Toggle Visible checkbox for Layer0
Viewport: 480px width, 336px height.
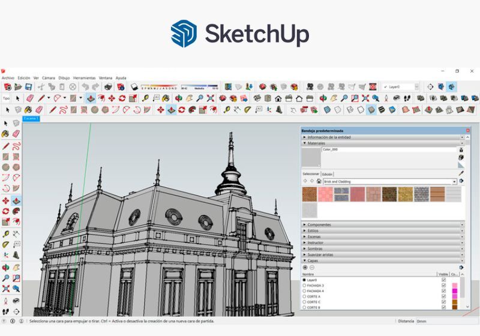(x=443, y=280)
